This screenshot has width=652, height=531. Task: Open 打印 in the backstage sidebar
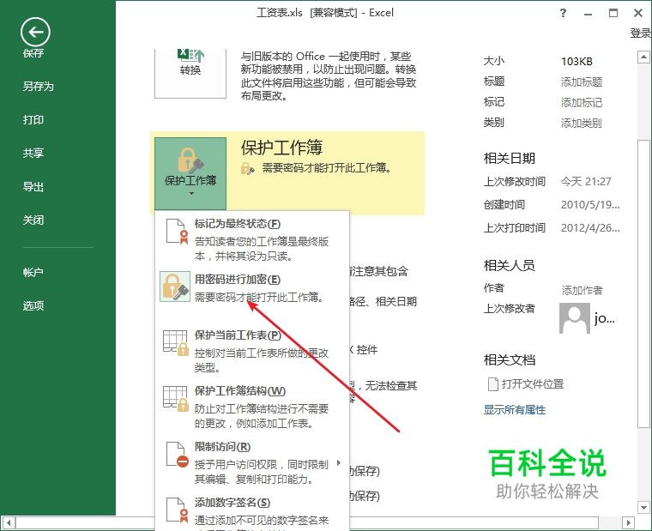33,120
